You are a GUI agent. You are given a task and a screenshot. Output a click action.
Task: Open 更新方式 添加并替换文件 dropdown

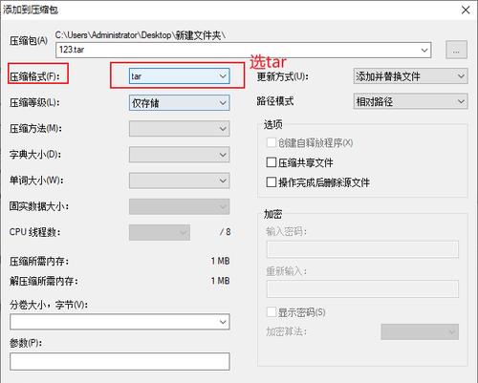click(x=411, y=76)
